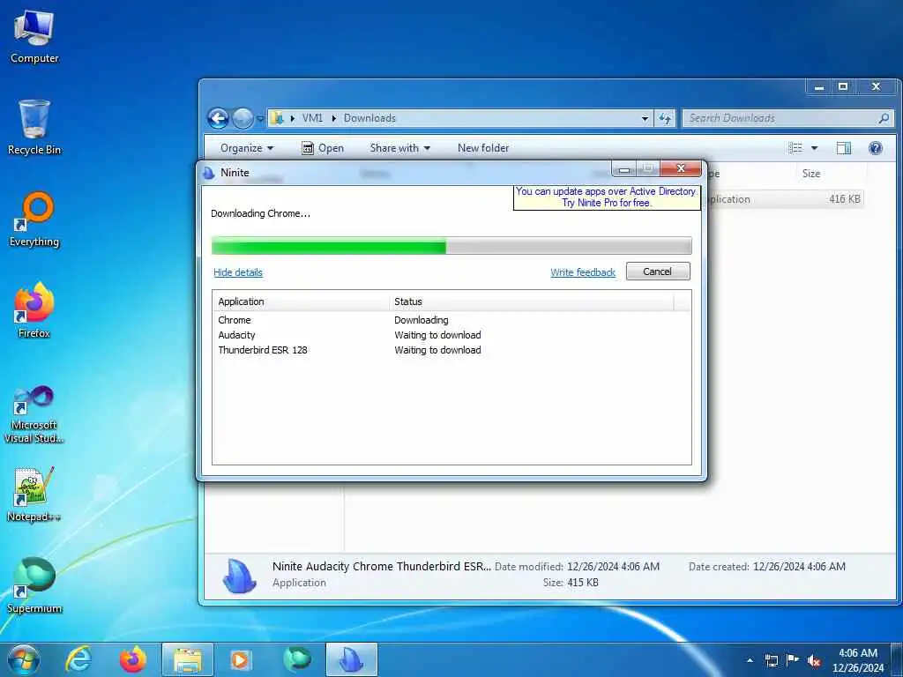Minimize the Explorer Downloads window

[819, 87]
